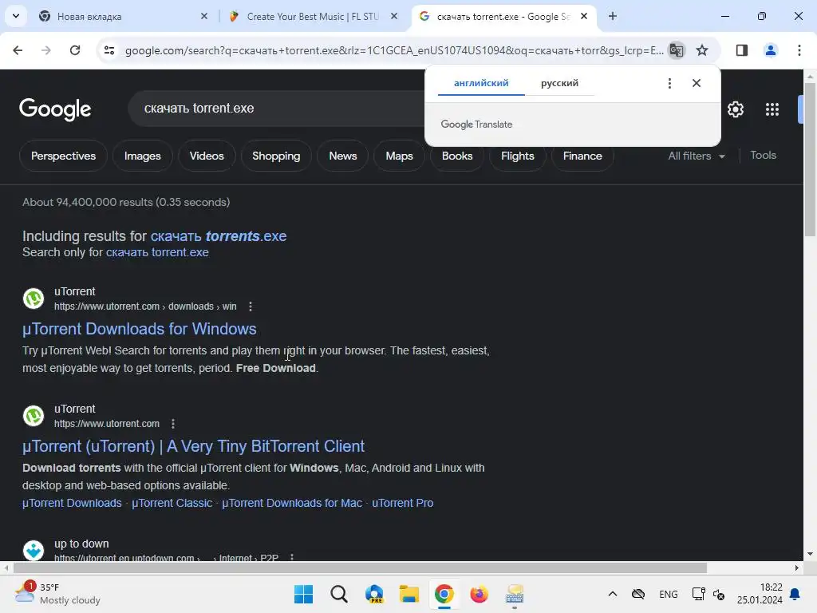The image size is (817, 613).
Task: Select the Maps filter
Action: pos(399,156)
